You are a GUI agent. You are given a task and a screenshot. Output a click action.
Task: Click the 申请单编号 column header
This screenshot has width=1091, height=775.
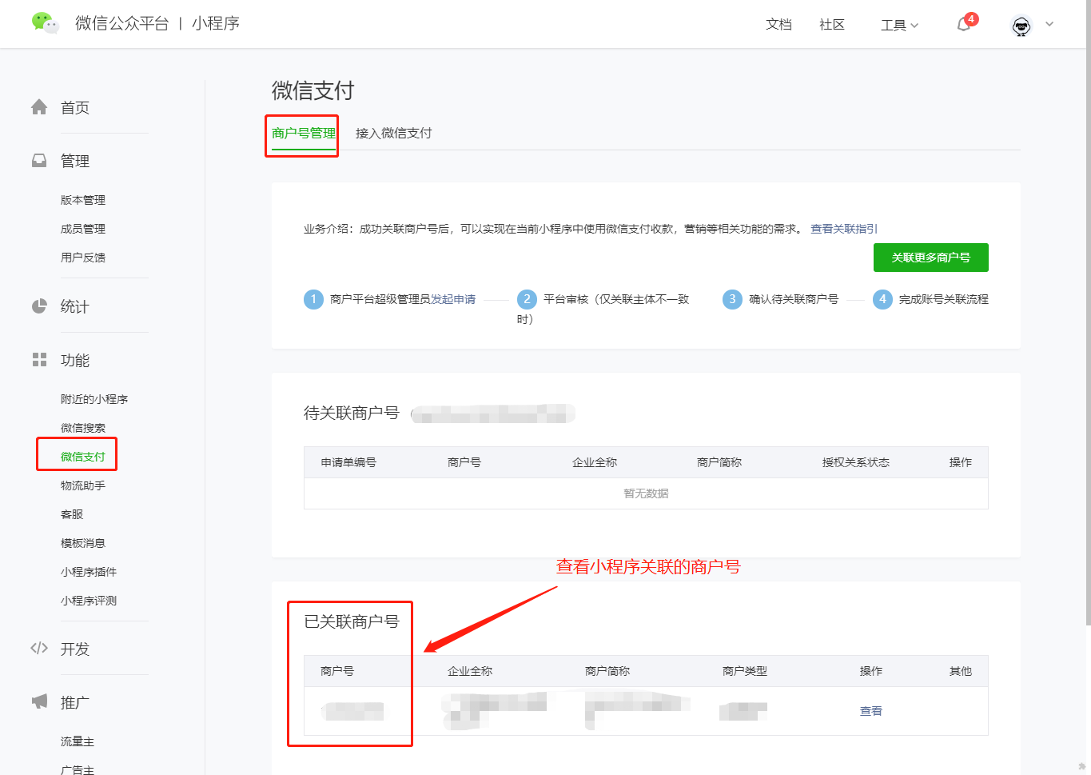(x=348, y=462)
